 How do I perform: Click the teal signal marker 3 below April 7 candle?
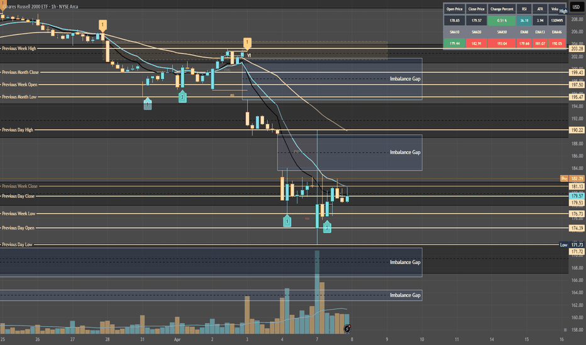(327, 227)
